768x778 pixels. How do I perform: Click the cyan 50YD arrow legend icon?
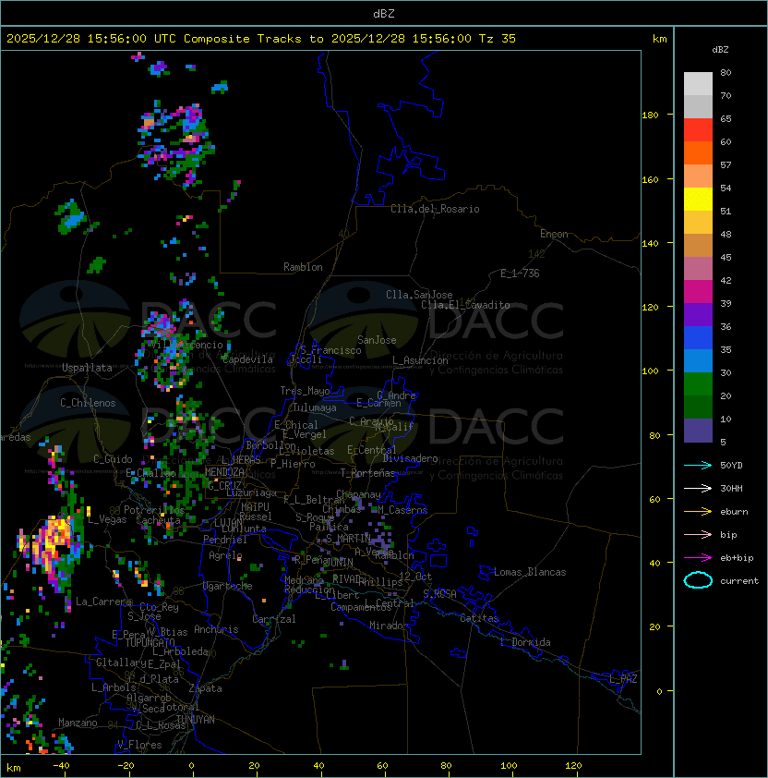tap(698, 465)
